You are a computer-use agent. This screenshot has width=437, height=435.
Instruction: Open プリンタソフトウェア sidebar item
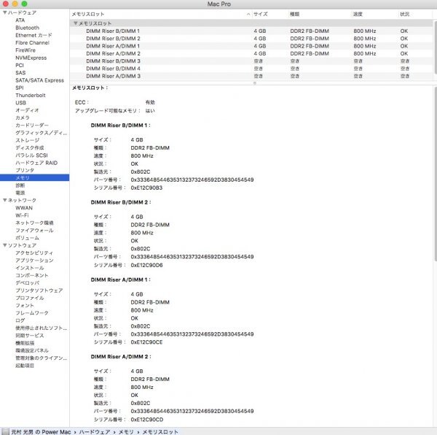39,290
